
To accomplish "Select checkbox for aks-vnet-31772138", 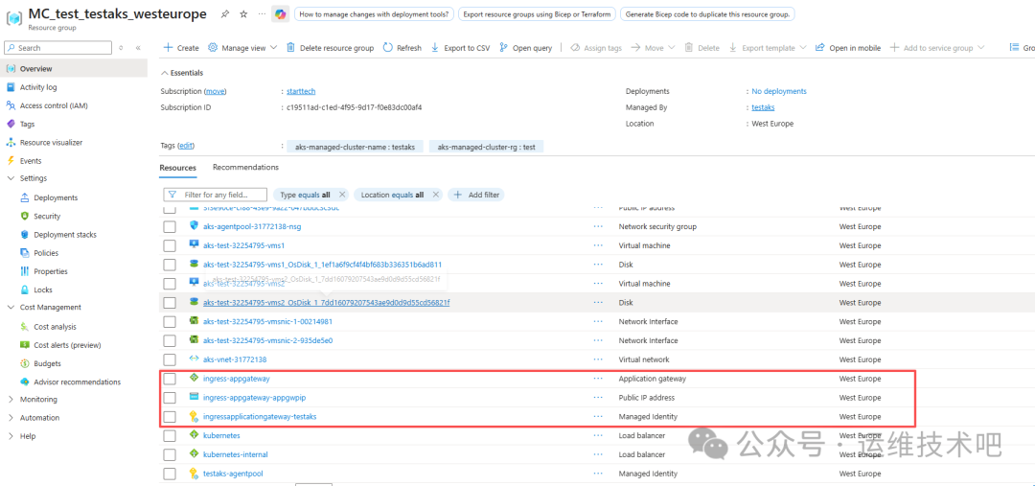I will (170, 359).
